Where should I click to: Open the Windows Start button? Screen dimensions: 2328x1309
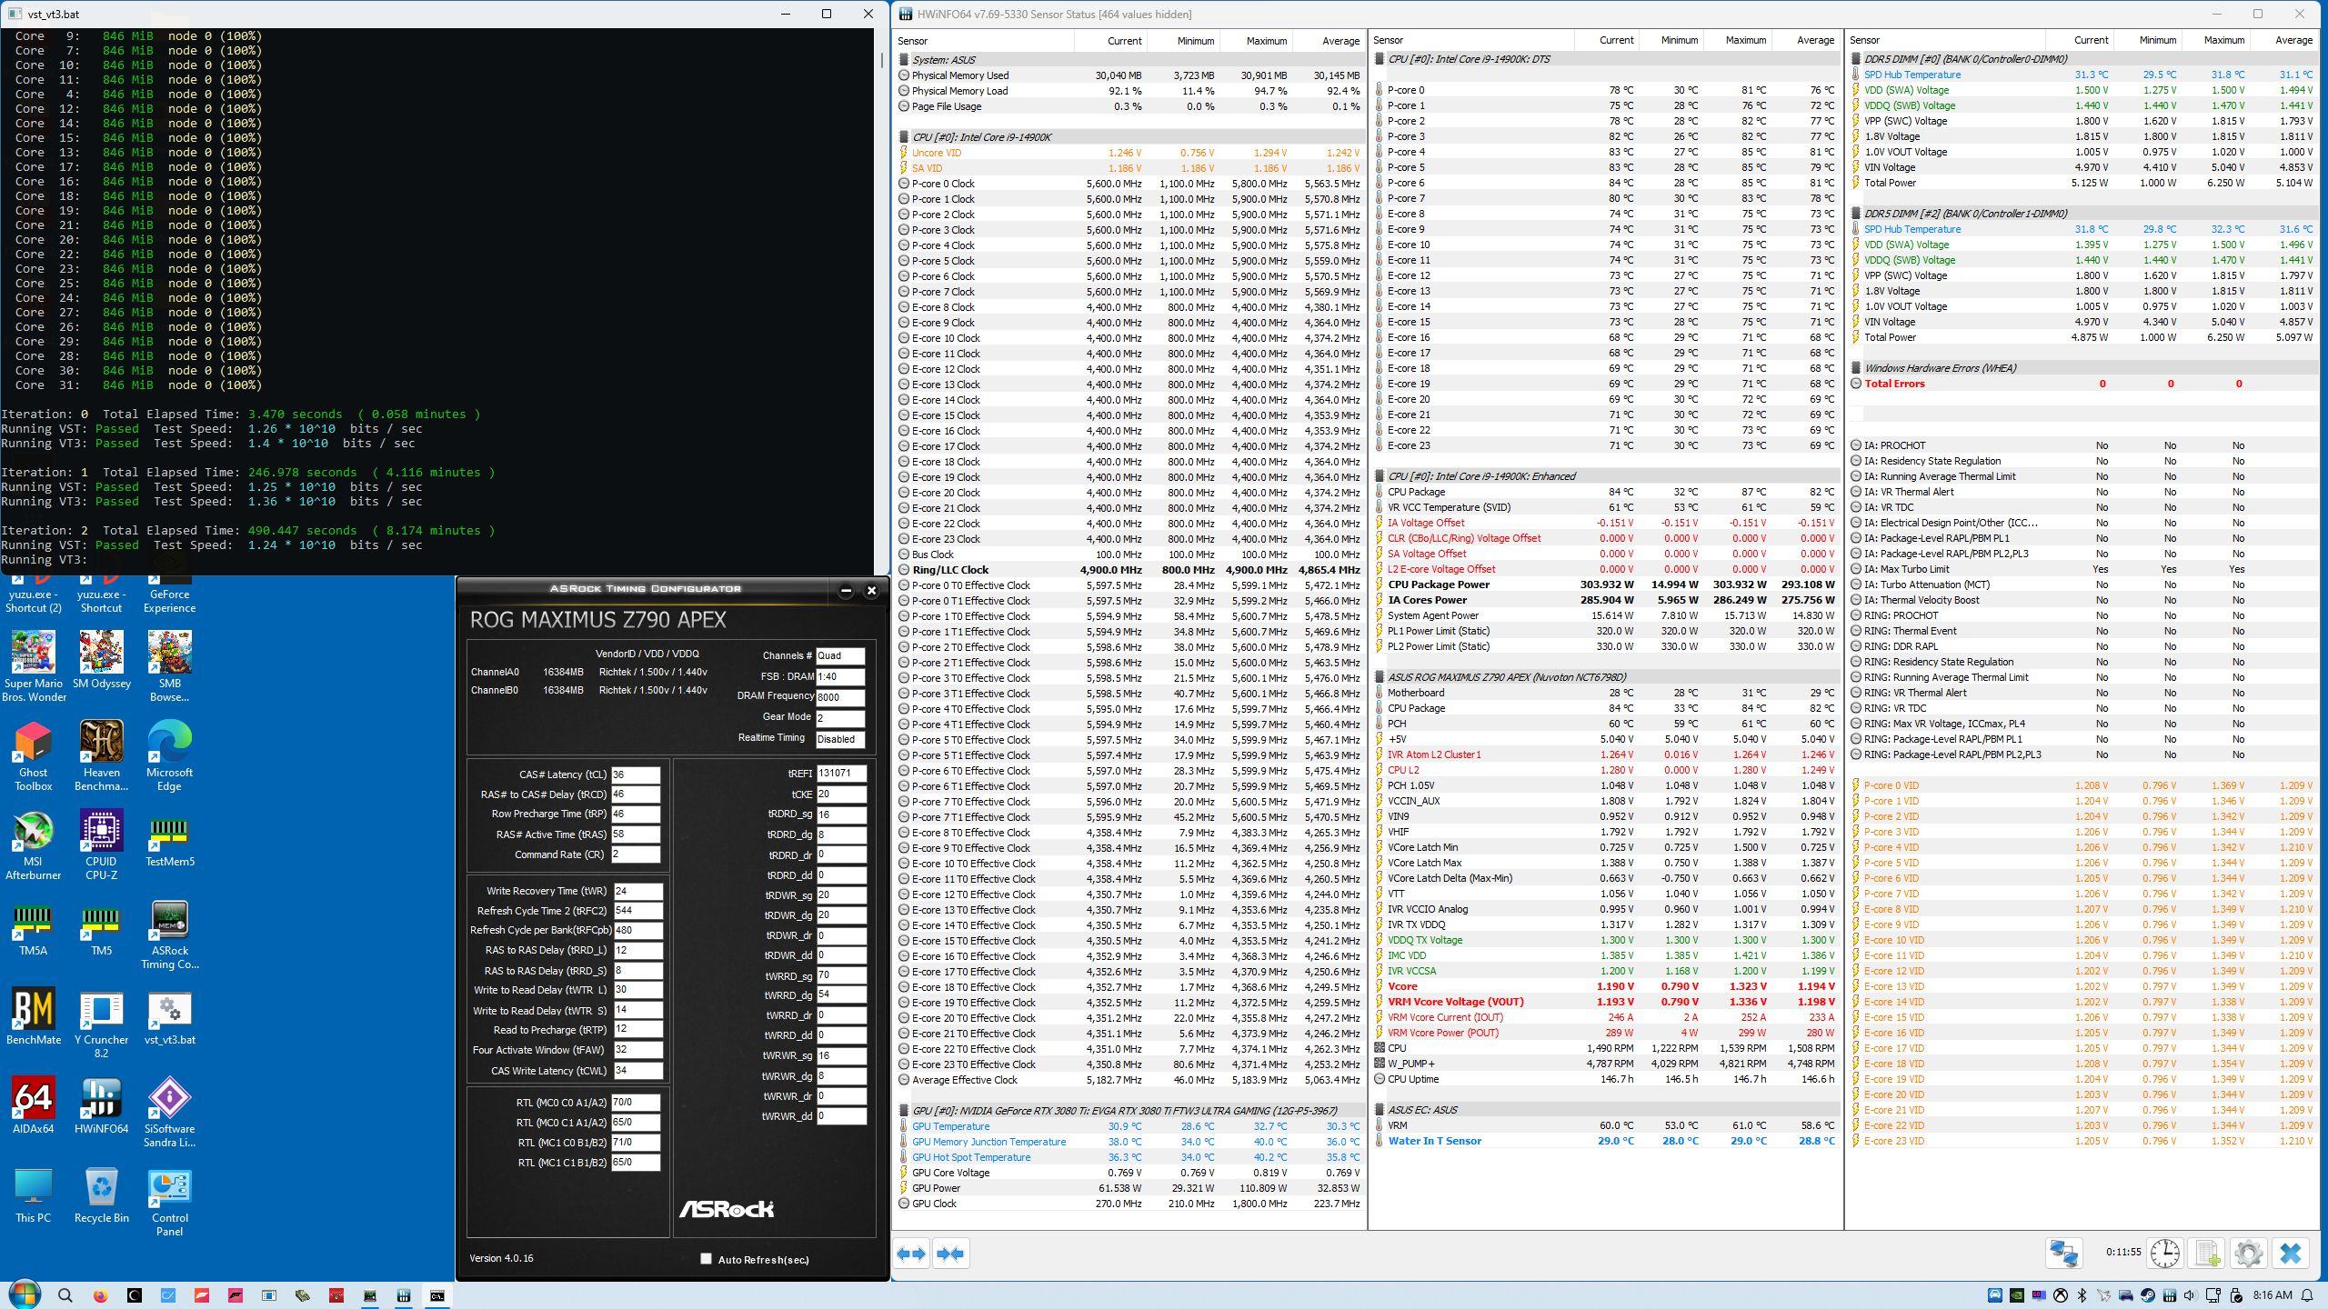(x=25, y=1295)
